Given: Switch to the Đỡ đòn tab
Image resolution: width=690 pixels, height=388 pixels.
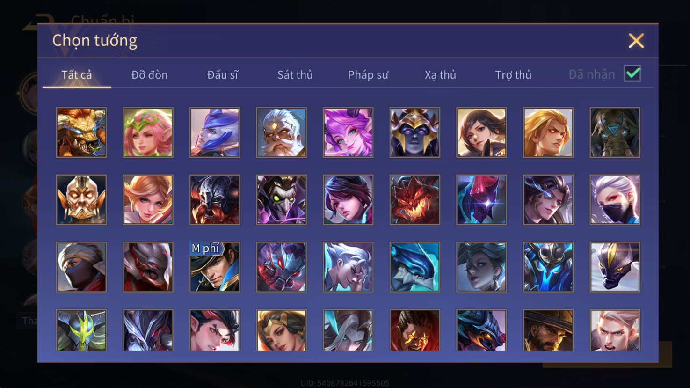Looking at the screenshot, I should [x=149, y=75].
